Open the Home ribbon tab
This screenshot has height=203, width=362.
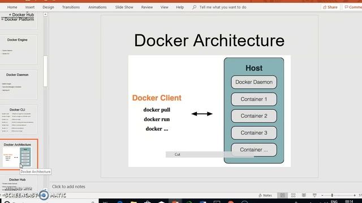pos(12,7)
